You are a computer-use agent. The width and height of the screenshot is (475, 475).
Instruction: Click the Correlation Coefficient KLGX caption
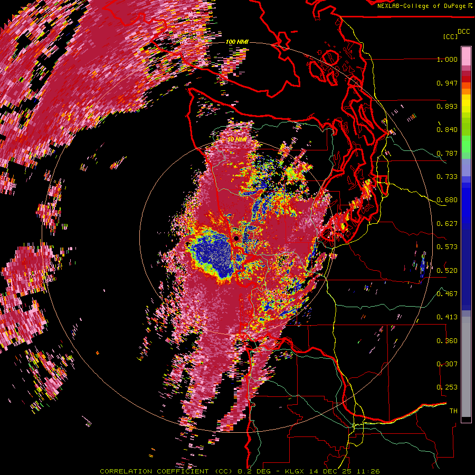(240, 471)
